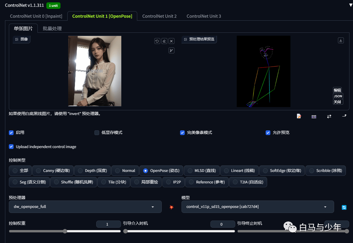This screenshot has width=353, height=243.
Task: Open the dw_openpose_full preprocessor dropdown
Action: tap(85, 207)
